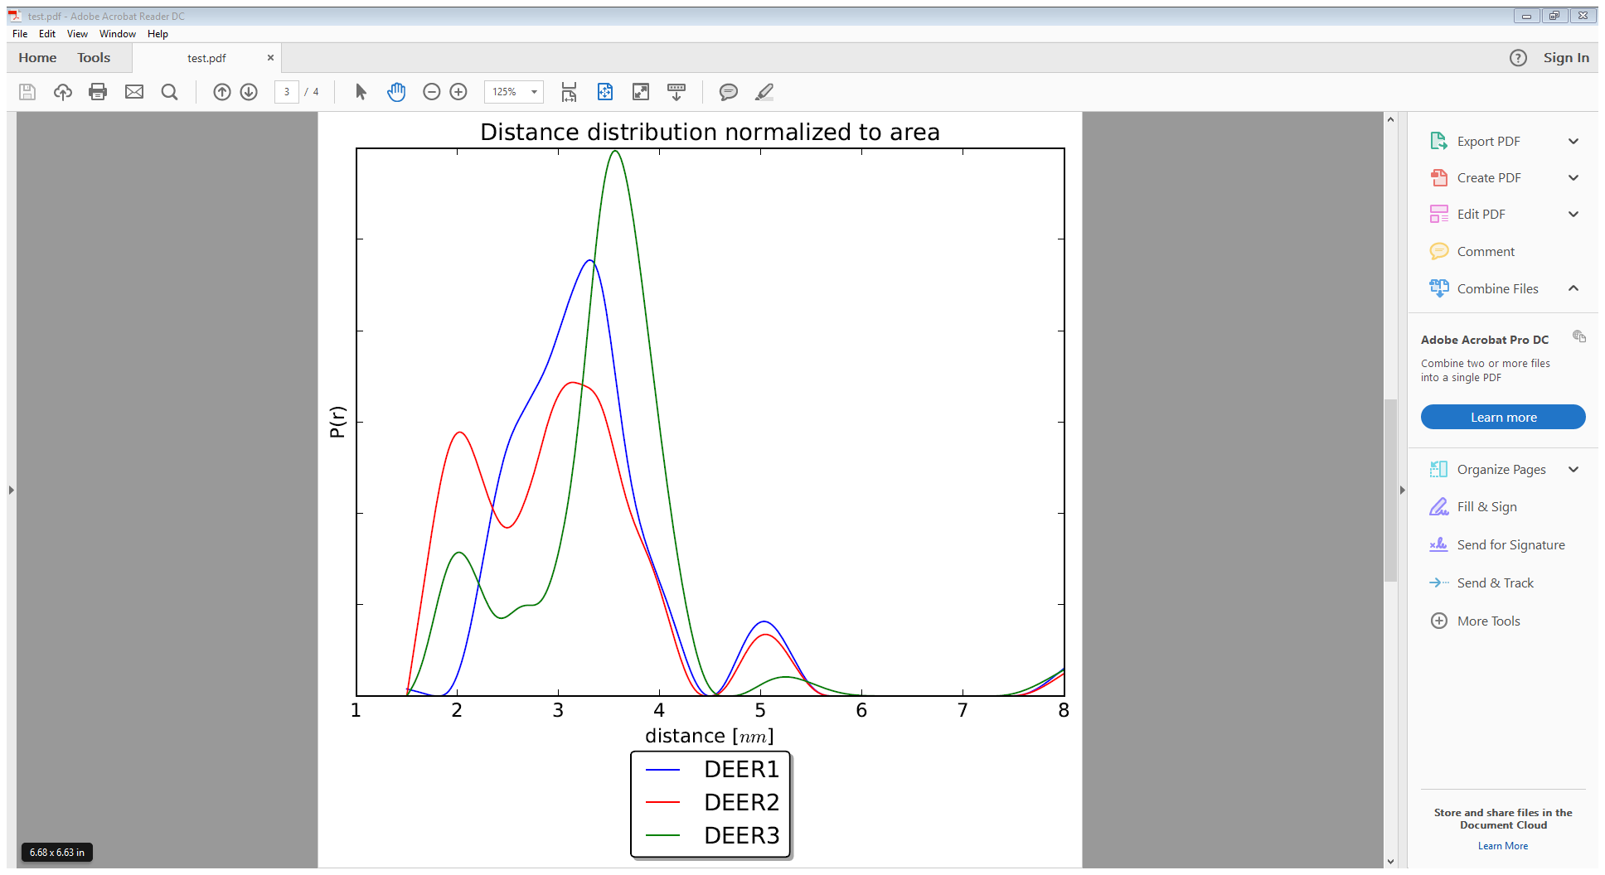Go to previous page arrow

(221, 92)
